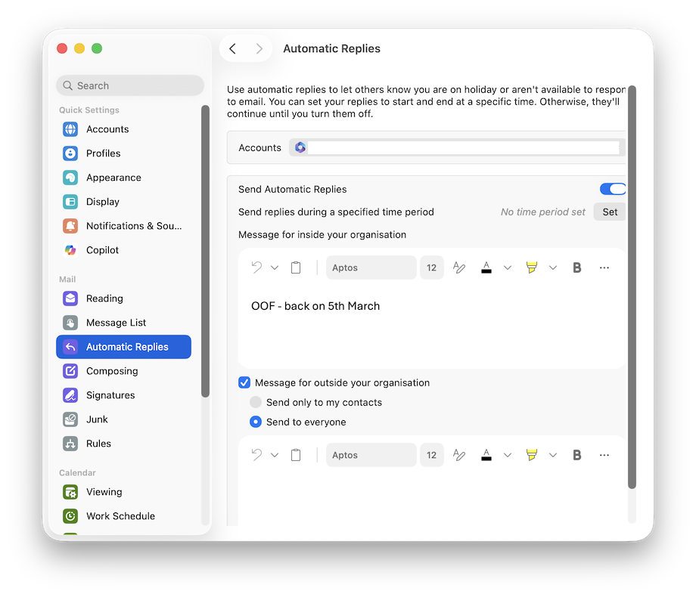Open Signatures settings in the sidebar
Viewport: 696px width, 597px height.
pyautogui.click(x=112, y=394)
